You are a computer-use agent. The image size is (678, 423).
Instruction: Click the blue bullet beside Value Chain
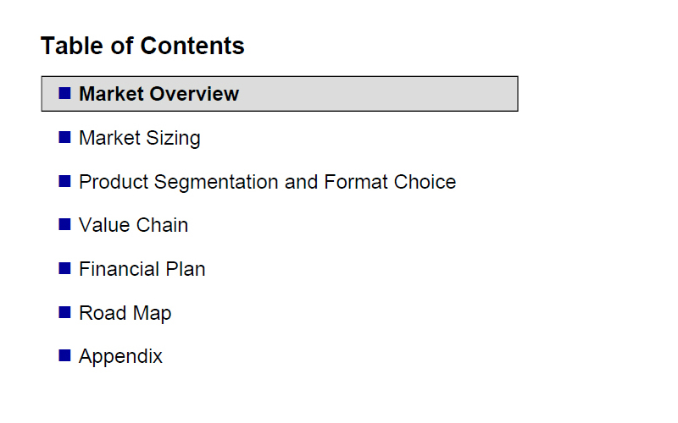click(64, 224)
